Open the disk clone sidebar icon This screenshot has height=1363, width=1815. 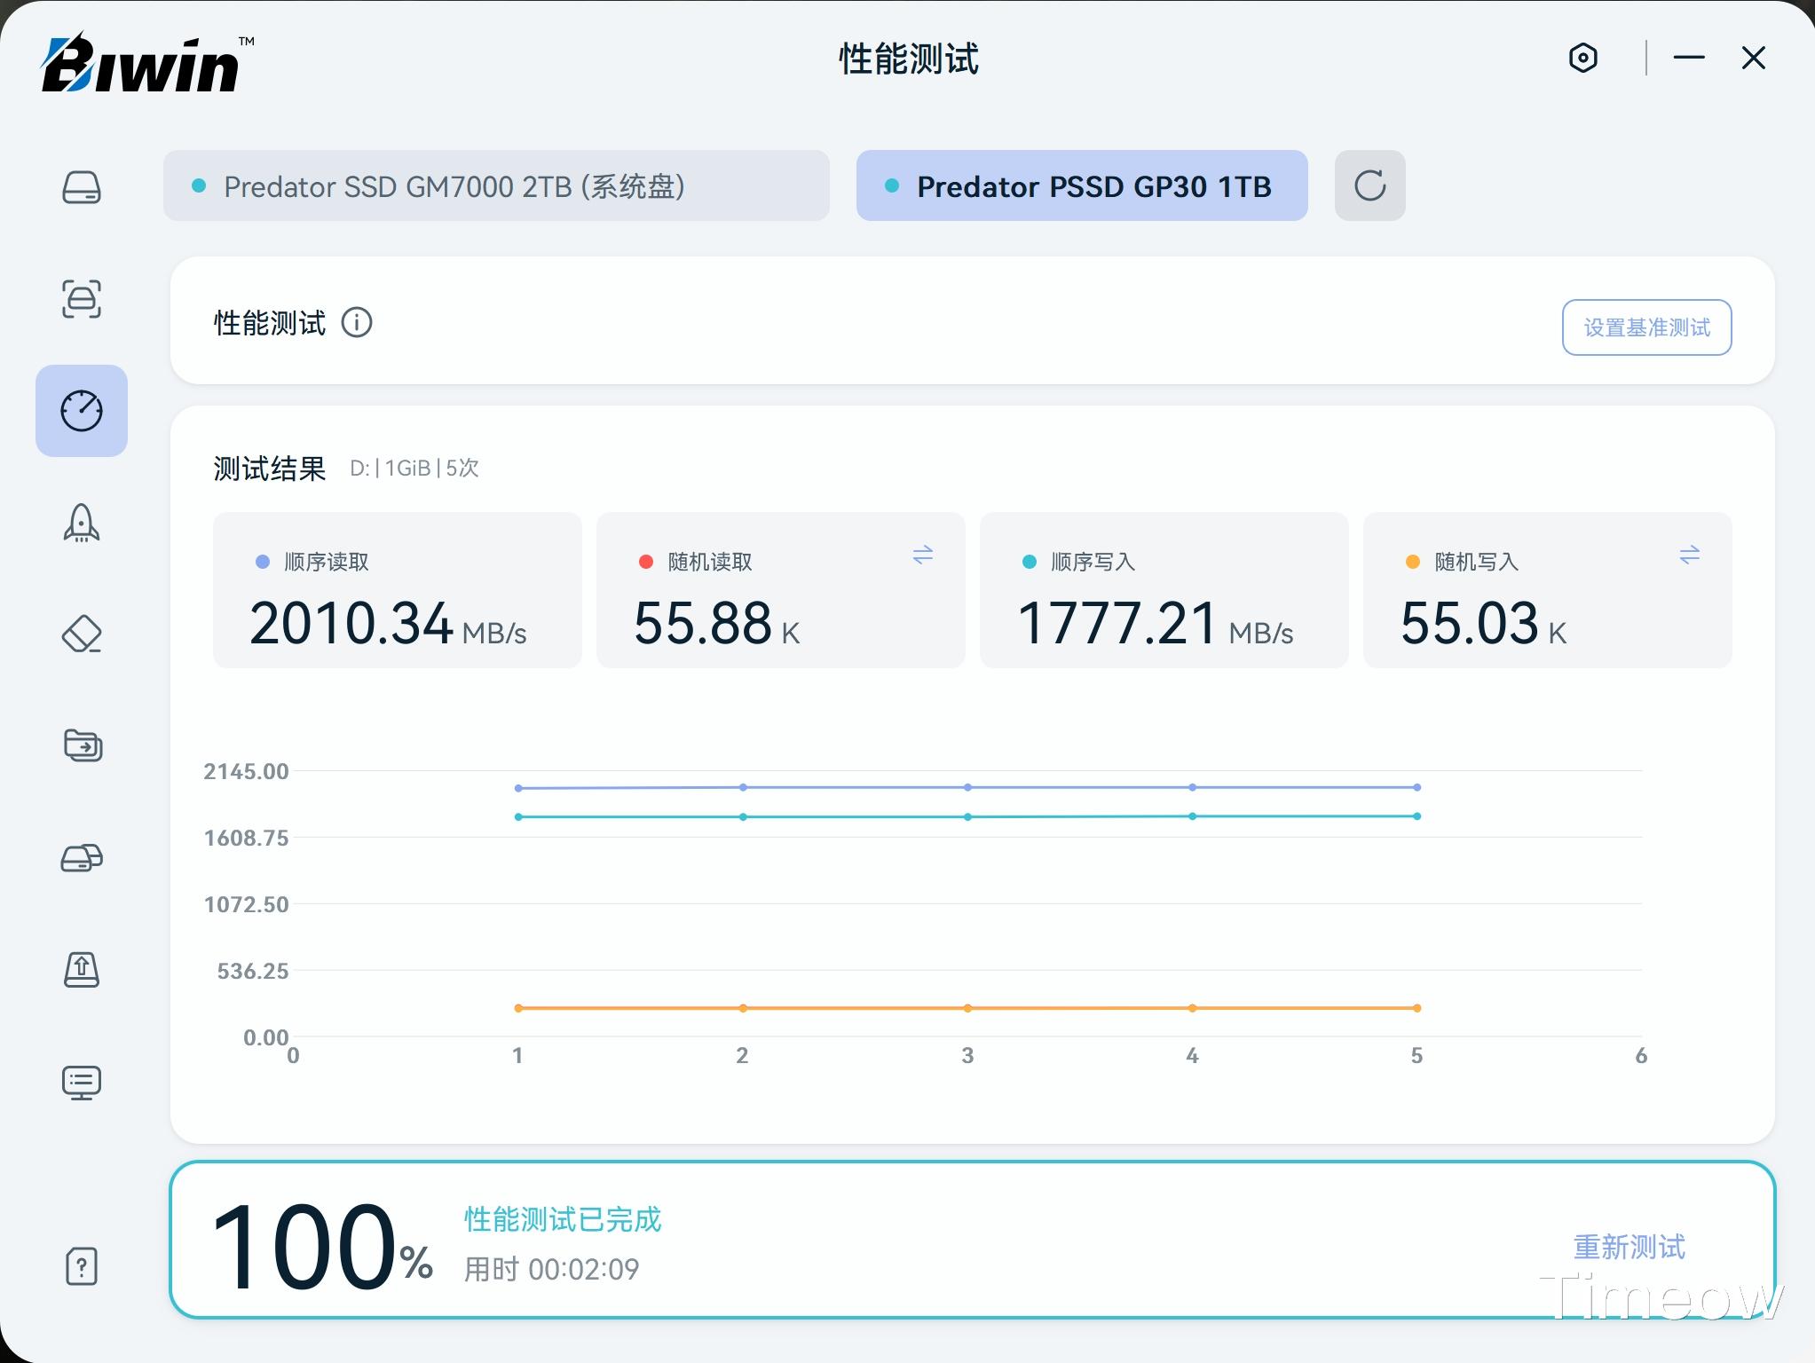pos(82,857)
